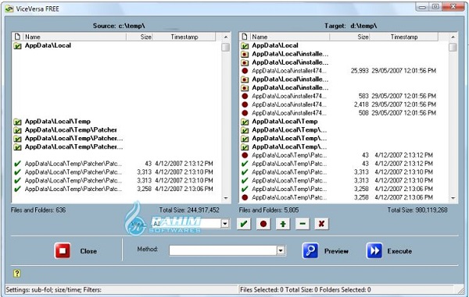
Task: Click target pane scrollbar up arrow
Action: (x=453, y=37)
